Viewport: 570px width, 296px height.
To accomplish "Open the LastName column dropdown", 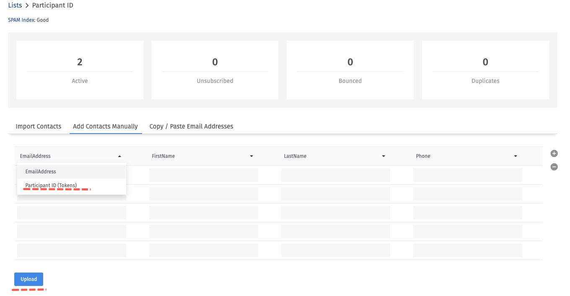I will click(x=383, y=156).
